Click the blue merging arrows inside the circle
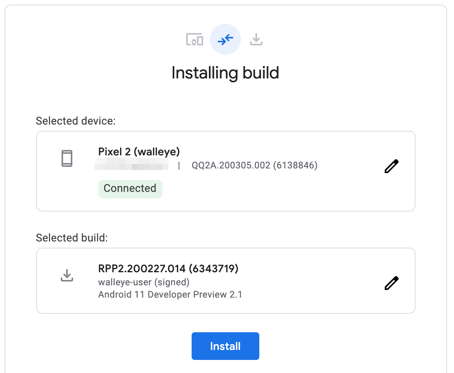The width and height of the screenshot is (454, 373). pyautogui.click(x=225, y=39)
